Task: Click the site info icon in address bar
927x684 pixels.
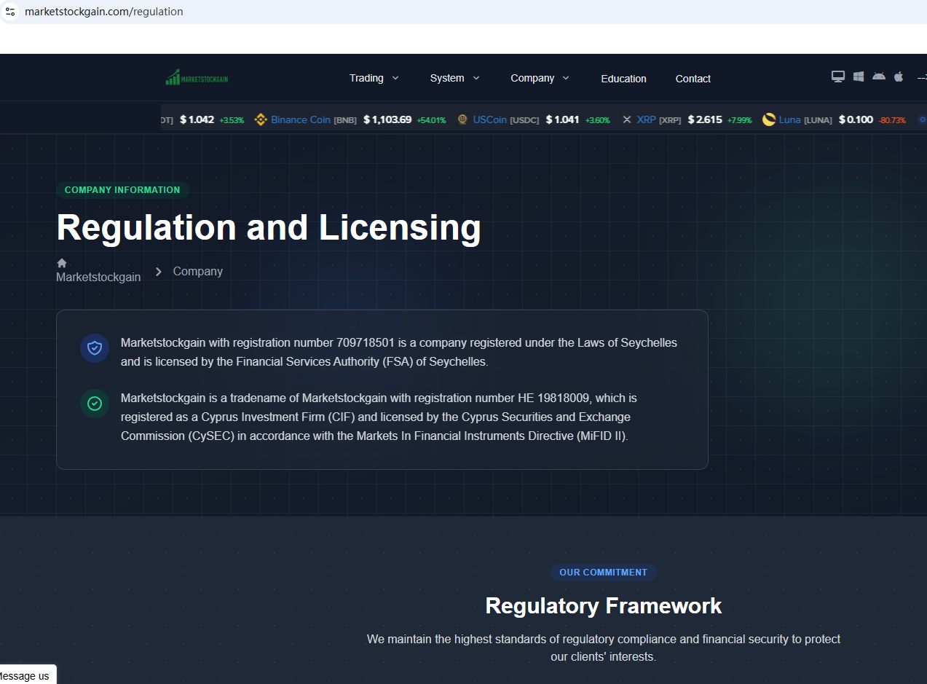Action: click(x=10, y=12)
